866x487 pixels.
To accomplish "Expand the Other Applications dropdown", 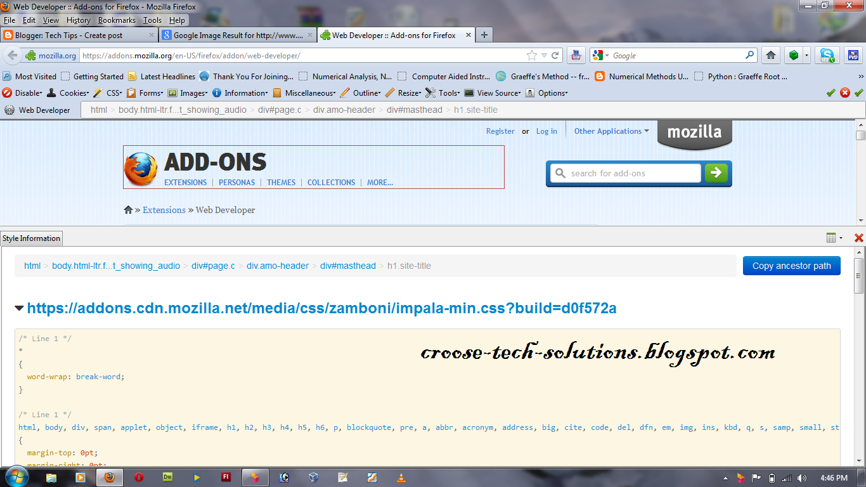I will [611, 131].
